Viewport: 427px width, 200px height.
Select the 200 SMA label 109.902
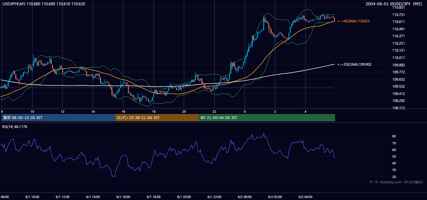tap(354, 64)
